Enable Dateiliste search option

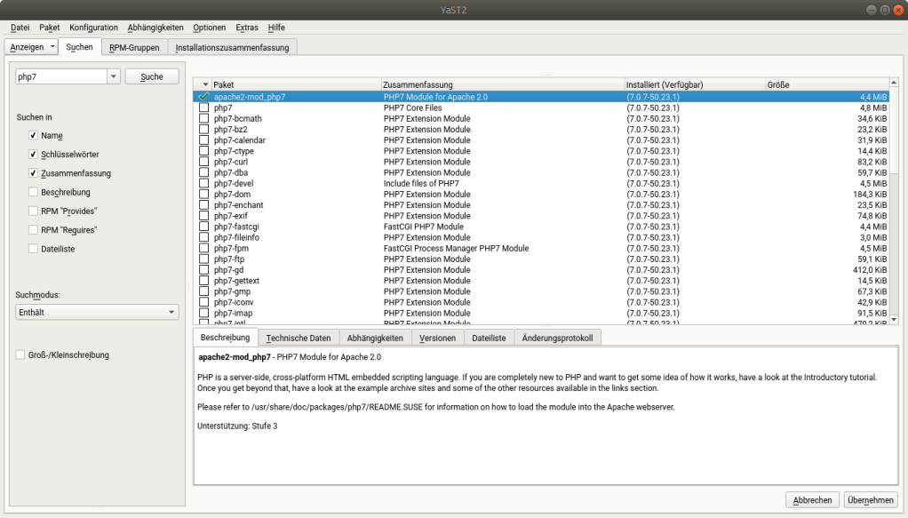[33, 249]
